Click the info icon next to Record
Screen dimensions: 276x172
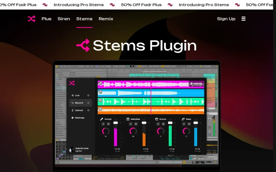pos(88,103)
